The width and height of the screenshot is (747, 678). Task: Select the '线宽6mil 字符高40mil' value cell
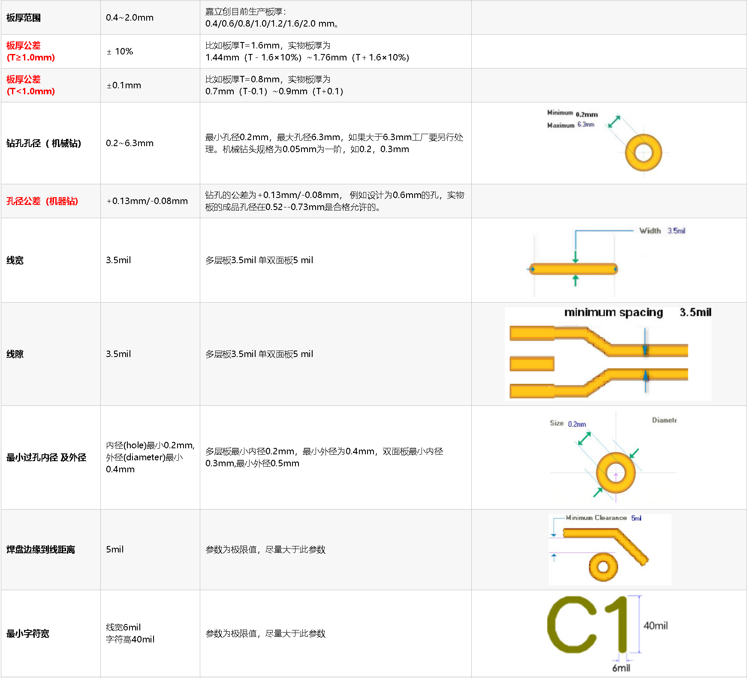(x=150, y=633)
